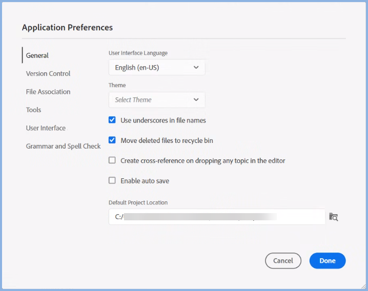Select the General preferences tab

tap(37, 55)
